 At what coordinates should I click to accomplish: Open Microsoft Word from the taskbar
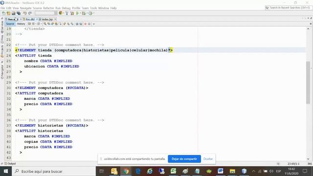pos(221,171)
